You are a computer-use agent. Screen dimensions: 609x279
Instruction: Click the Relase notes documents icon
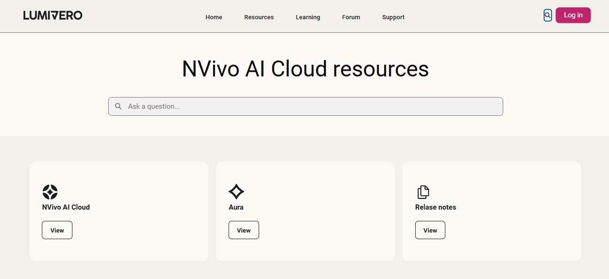point(423,192)
